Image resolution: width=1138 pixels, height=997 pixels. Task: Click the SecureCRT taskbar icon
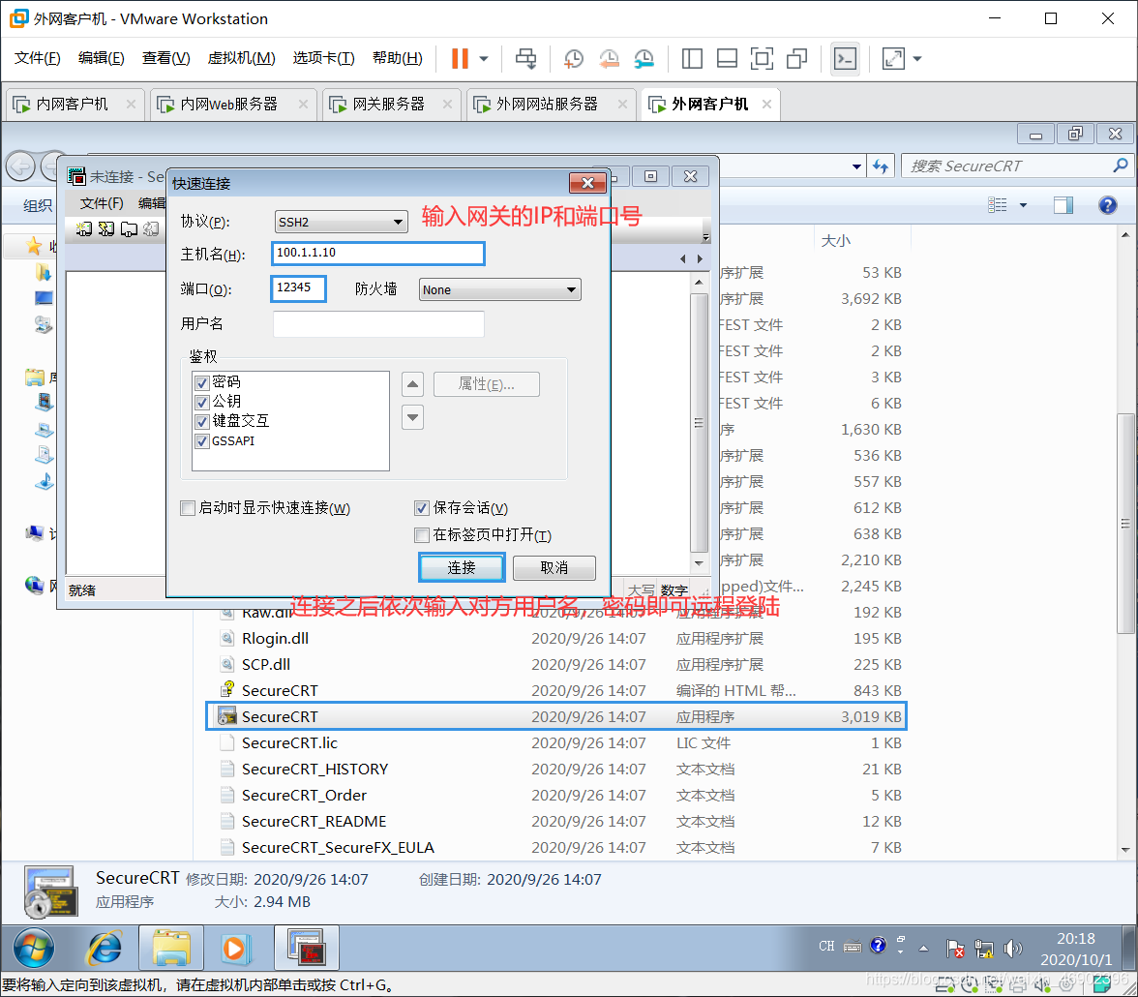[307, 949]
